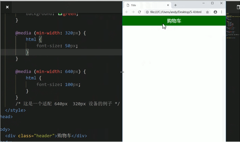Open a new browser tab
This screenshot has width=240, height=142.
(175, 5)
